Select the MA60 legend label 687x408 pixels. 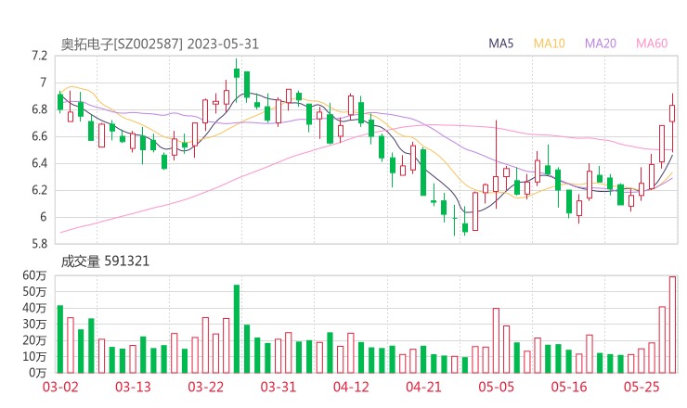pos(652,44)
